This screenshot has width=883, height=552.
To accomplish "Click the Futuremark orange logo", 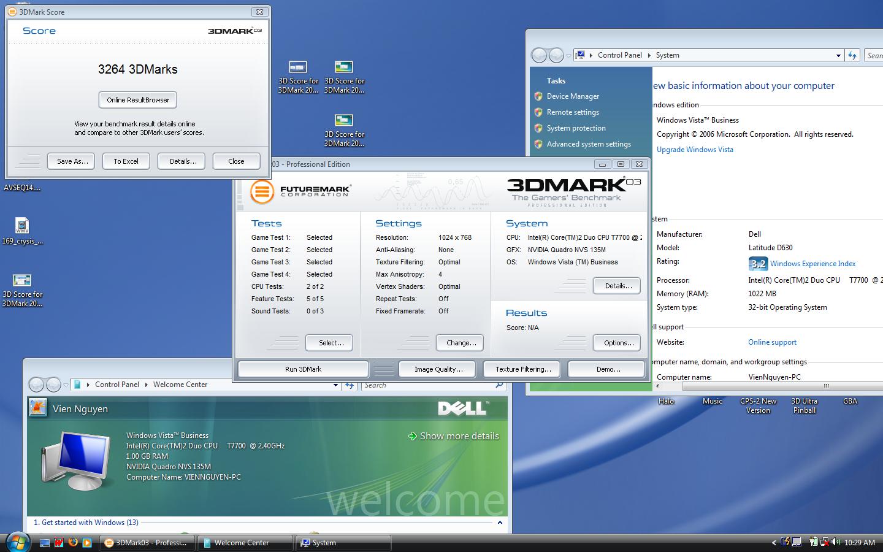I will click(x=262, y=191).
